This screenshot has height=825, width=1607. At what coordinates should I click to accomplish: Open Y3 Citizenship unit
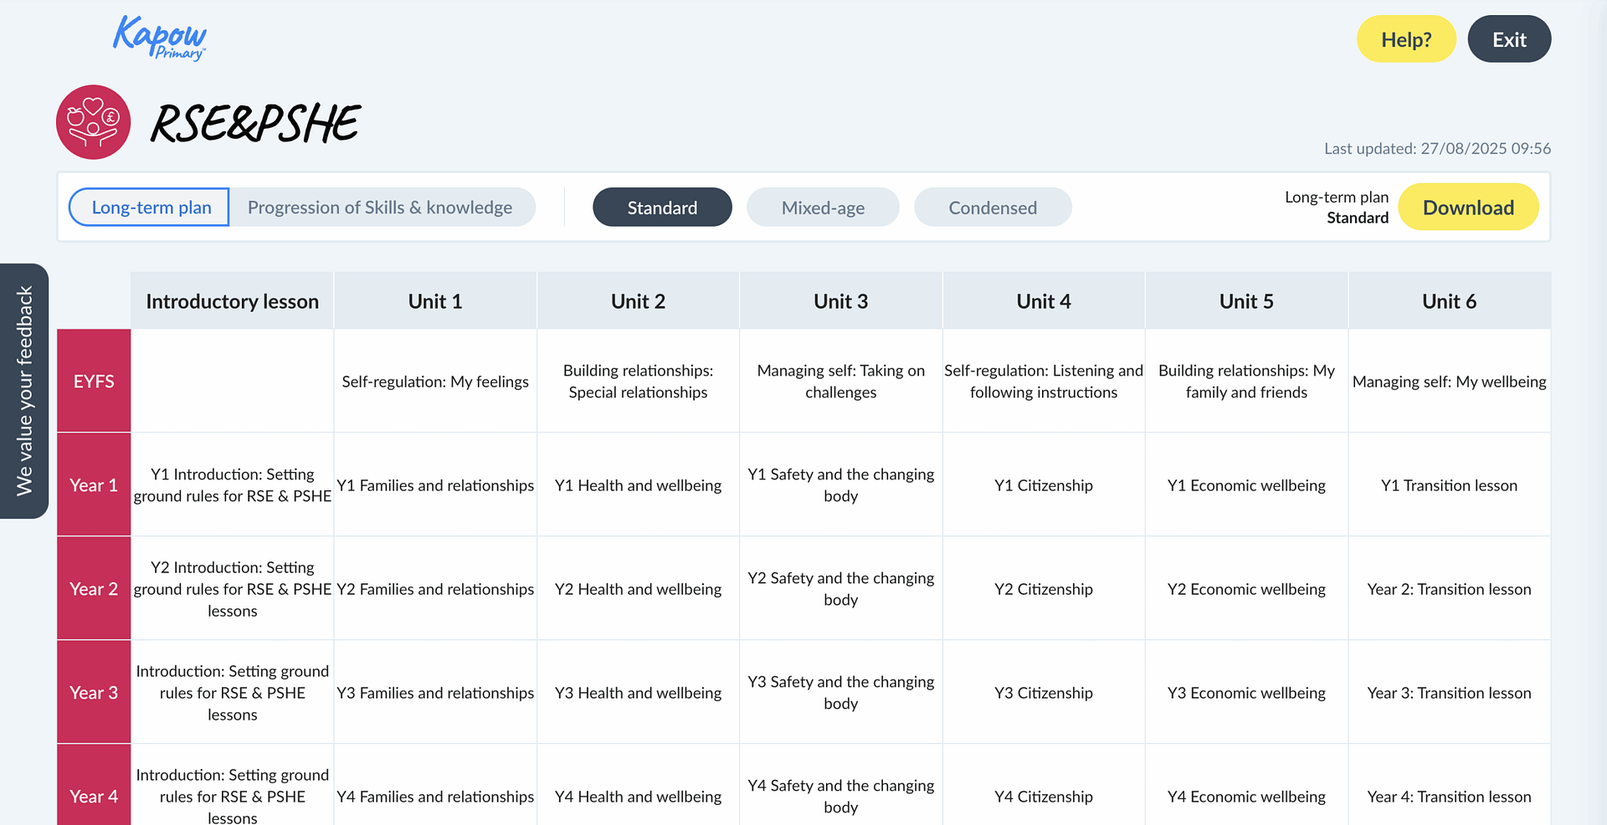pos(1043,693)
